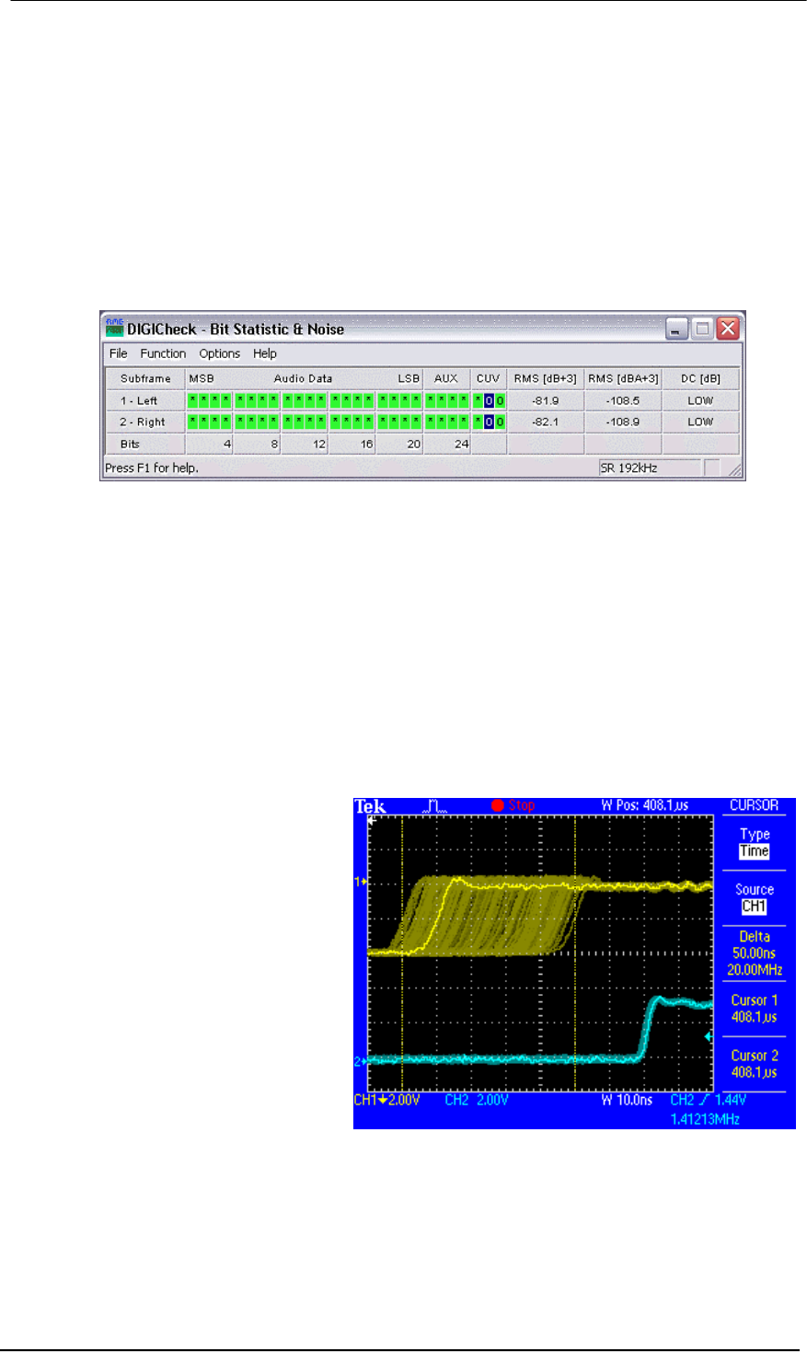Click the channel 2 ground marker
Image resolution: width=807 pixels, height=1352 pixels.
(361, 1061)
